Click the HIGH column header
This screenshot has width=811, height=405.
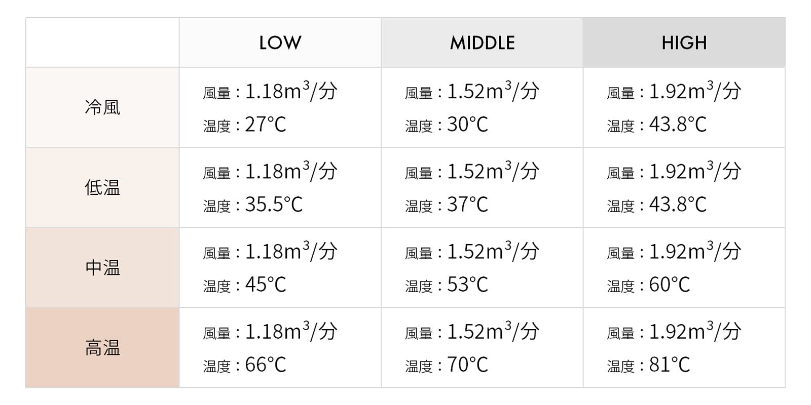pyautogui.click(x=684, y=43)
